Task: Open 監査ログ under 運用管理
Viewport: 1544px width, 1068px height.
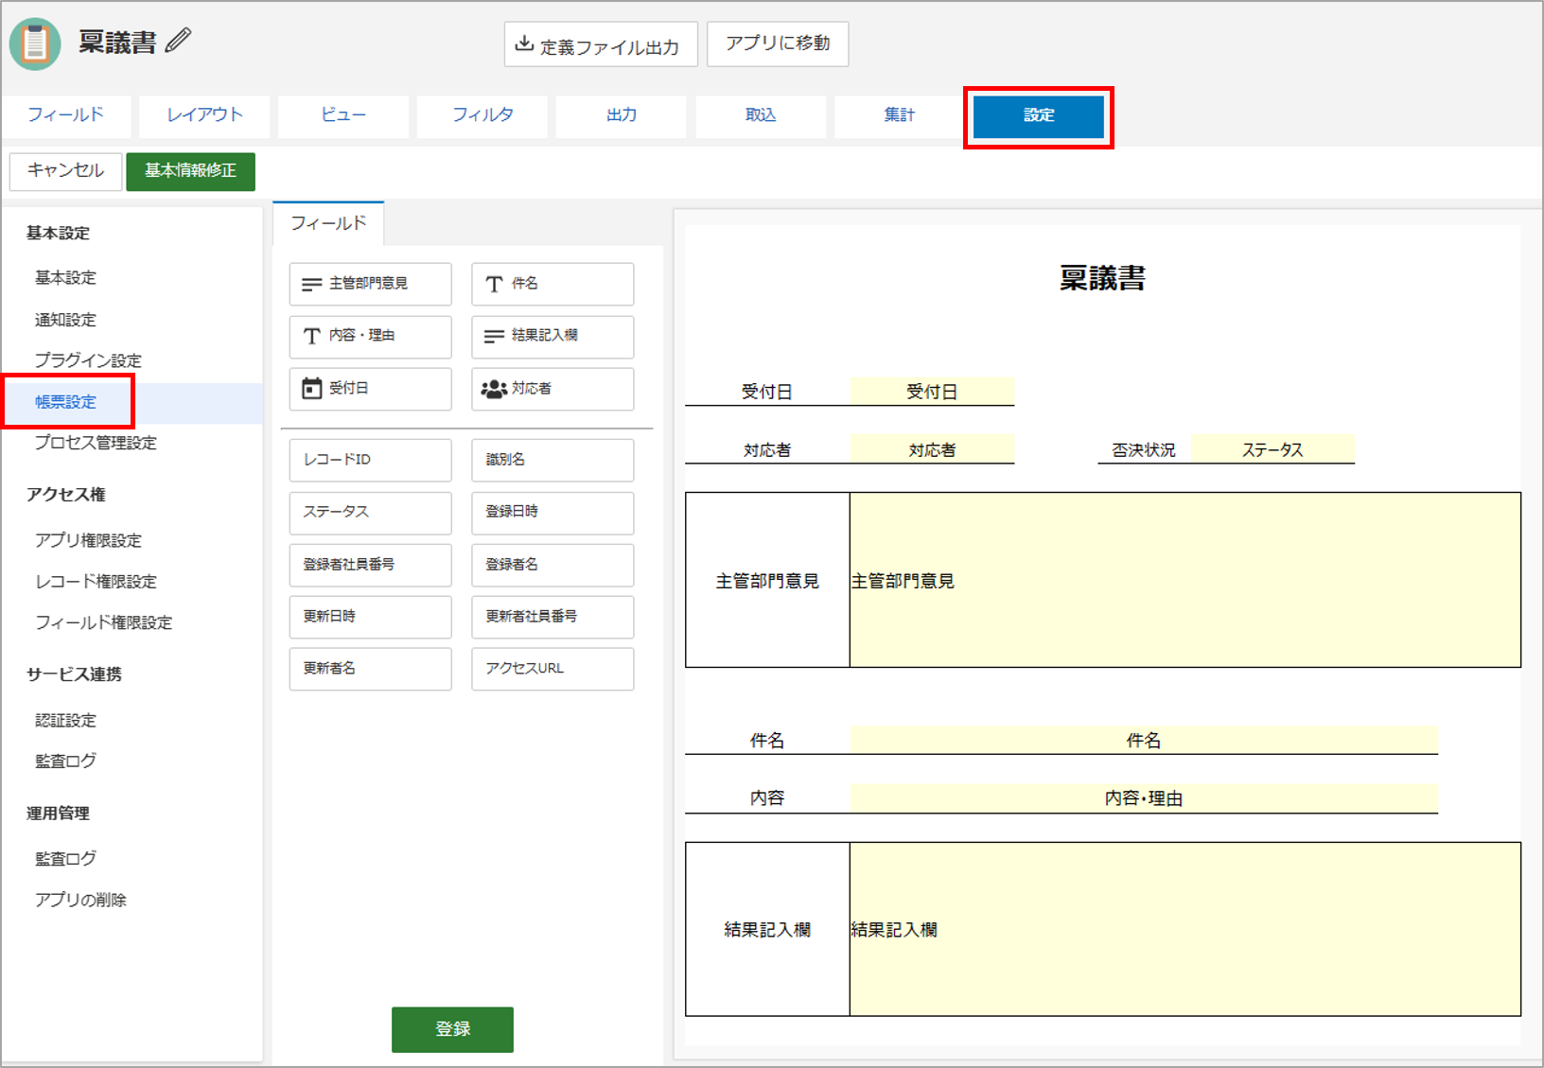Action: (65, 859)
